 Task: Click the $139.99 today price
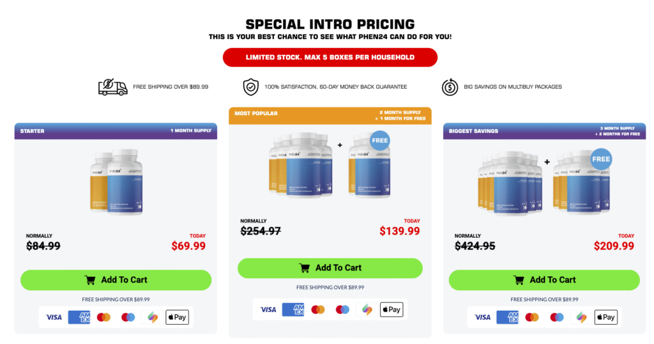click(400, 231)
